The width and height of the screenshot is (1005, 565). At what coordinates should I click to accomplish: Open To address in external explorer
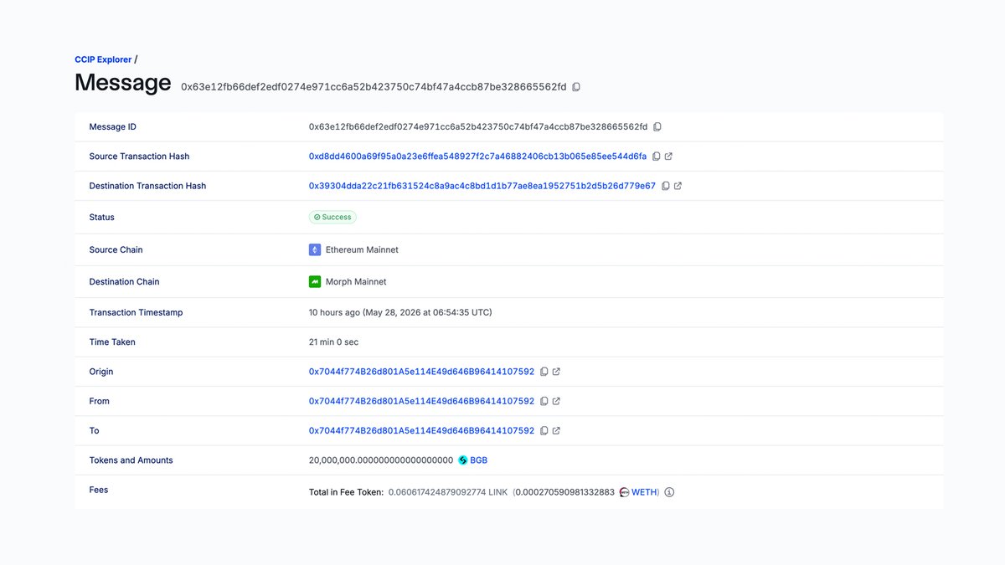[556, 430]
